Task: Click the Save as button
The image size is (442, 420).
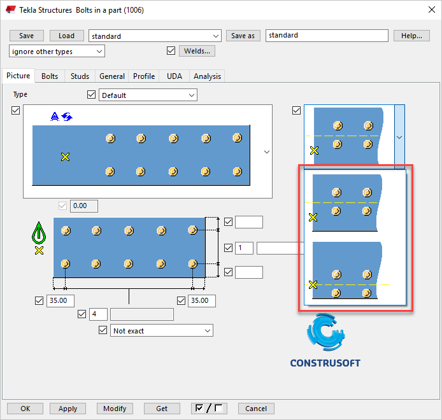Action: [243, 36]
